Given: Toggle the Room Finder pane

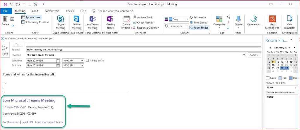Looking at the screenshot, I should coord(199,28).
